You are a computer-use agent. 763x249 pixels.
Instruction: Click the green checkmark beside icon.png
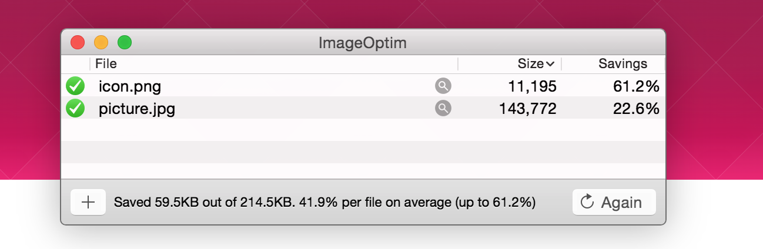75,86
